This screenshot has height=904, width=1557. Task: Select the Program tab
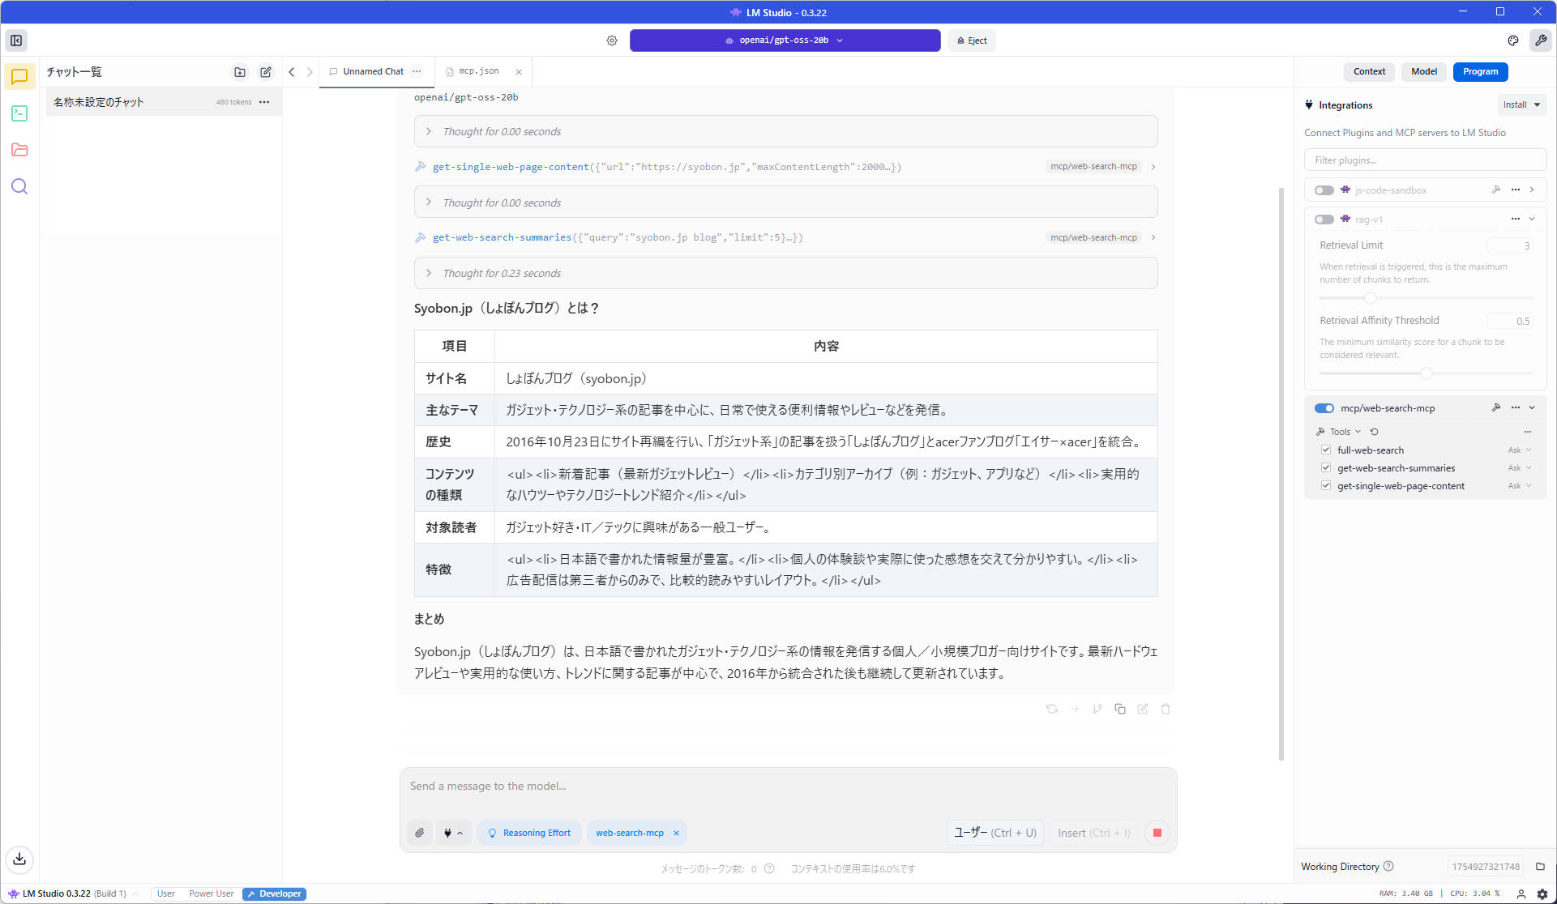click(1480, 72)
